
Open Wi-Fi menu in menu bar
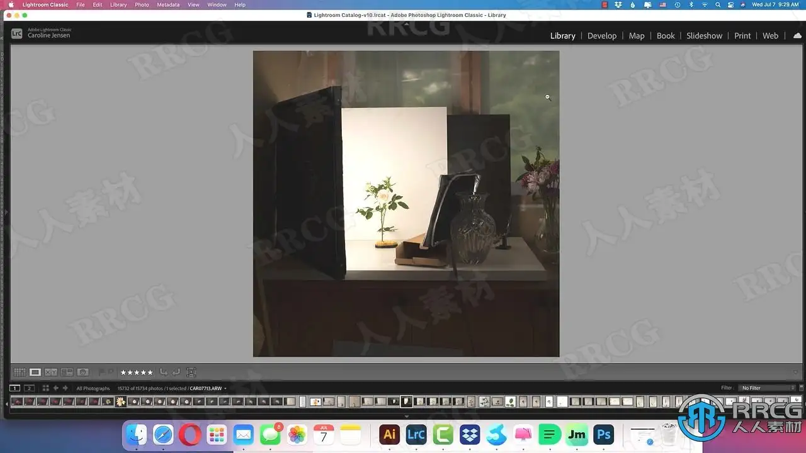tap(704, 4)
